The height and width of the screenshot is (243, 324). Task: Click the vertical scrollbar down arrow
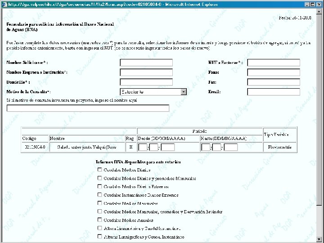[319, 239]
